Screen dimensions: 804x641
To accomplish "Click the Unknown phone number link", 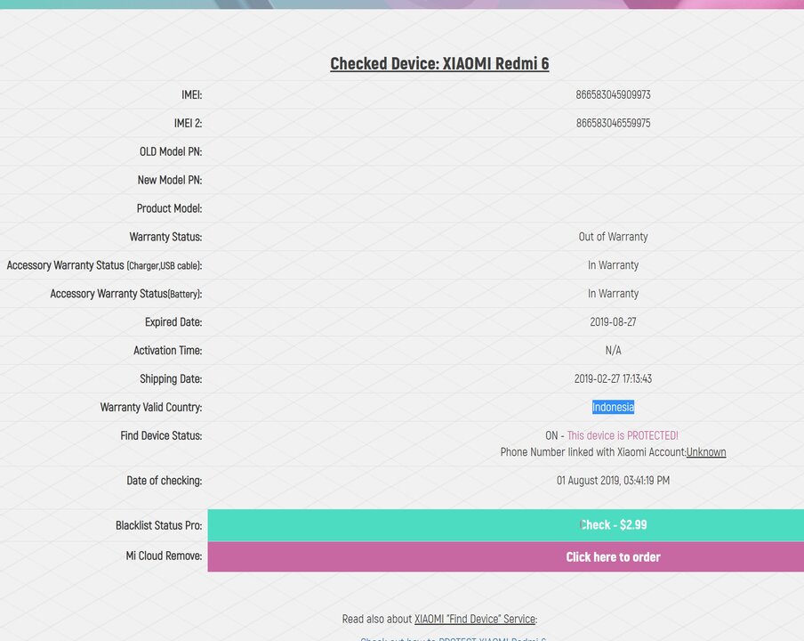I will coord(706,452).
